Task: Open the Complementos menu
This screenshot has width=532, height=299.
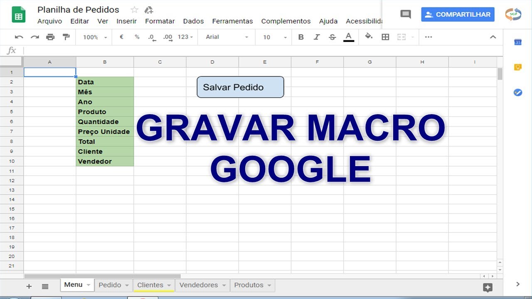Action: coord(286,21)
